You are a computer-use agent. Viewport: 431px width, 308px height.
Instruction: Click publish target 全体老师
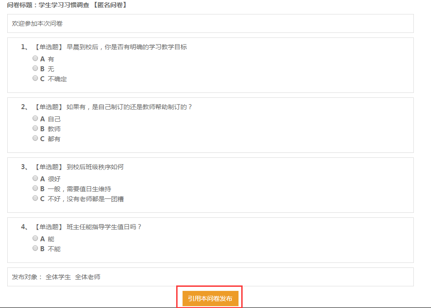pos(88,277)
